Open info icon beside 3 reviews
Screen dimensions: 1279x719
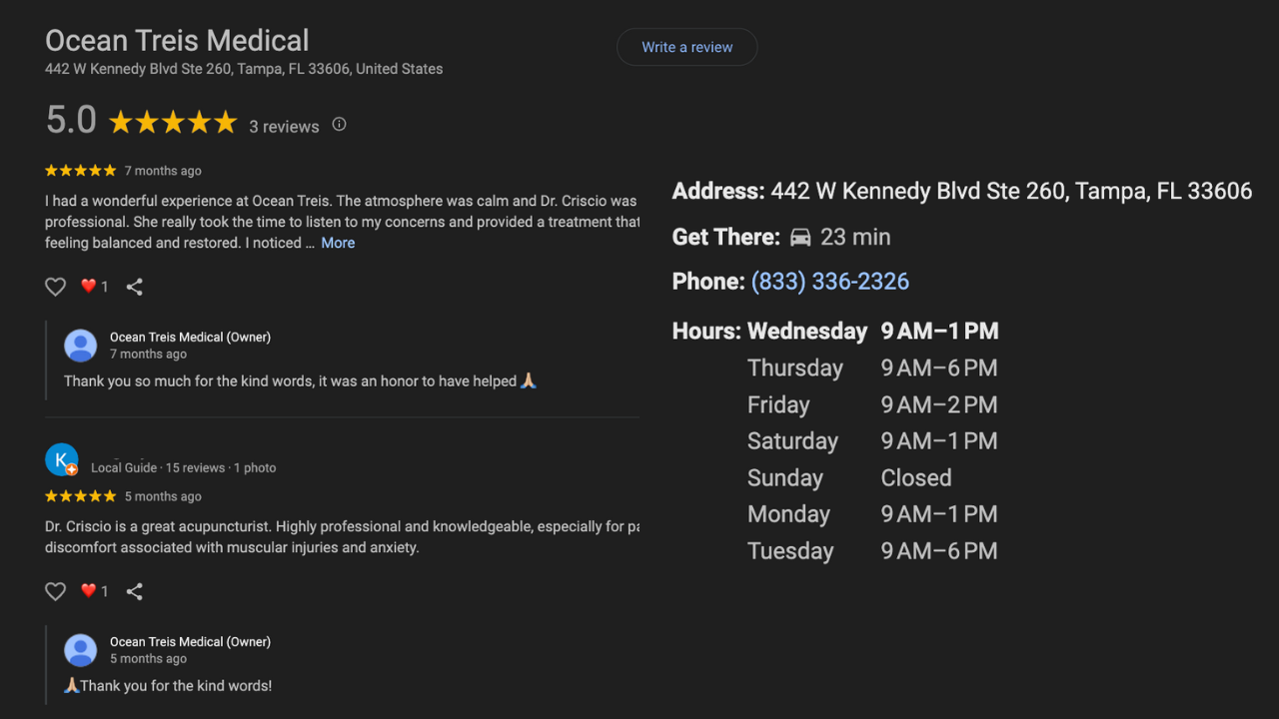coord(339,125)
